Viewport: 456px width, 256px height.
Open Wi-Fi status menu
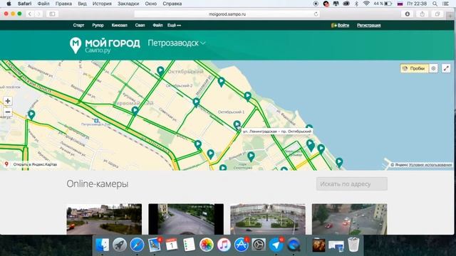366,4
